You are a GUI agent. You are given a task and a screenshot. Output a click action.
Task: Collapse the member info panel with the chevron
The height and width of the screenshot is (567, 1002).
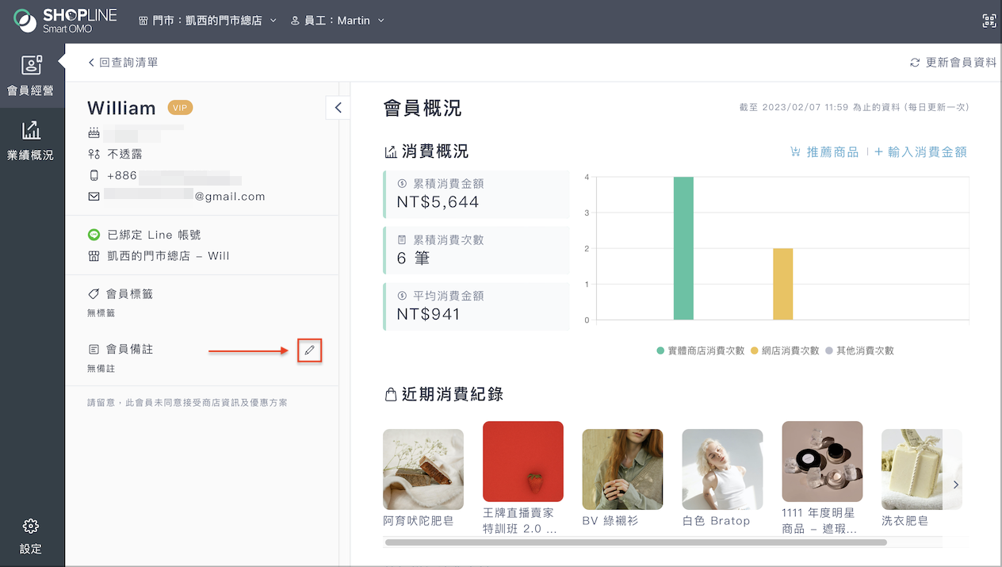[338, 107]
